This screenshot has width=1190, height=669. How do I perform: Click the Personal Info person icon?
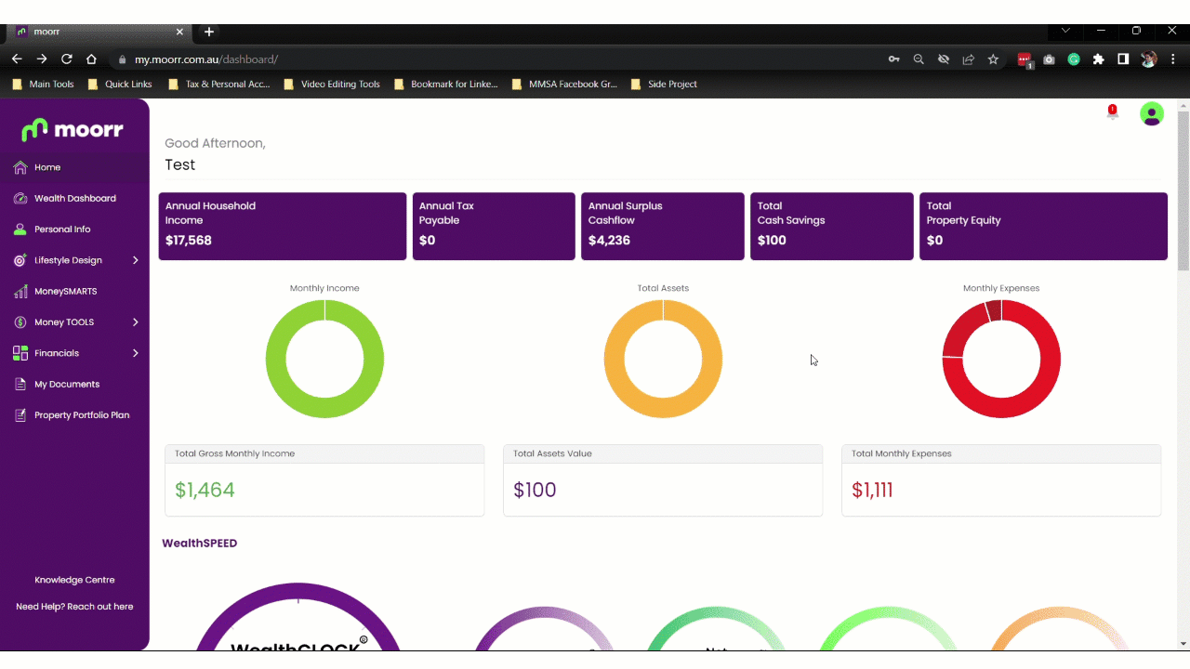[20, 230]
